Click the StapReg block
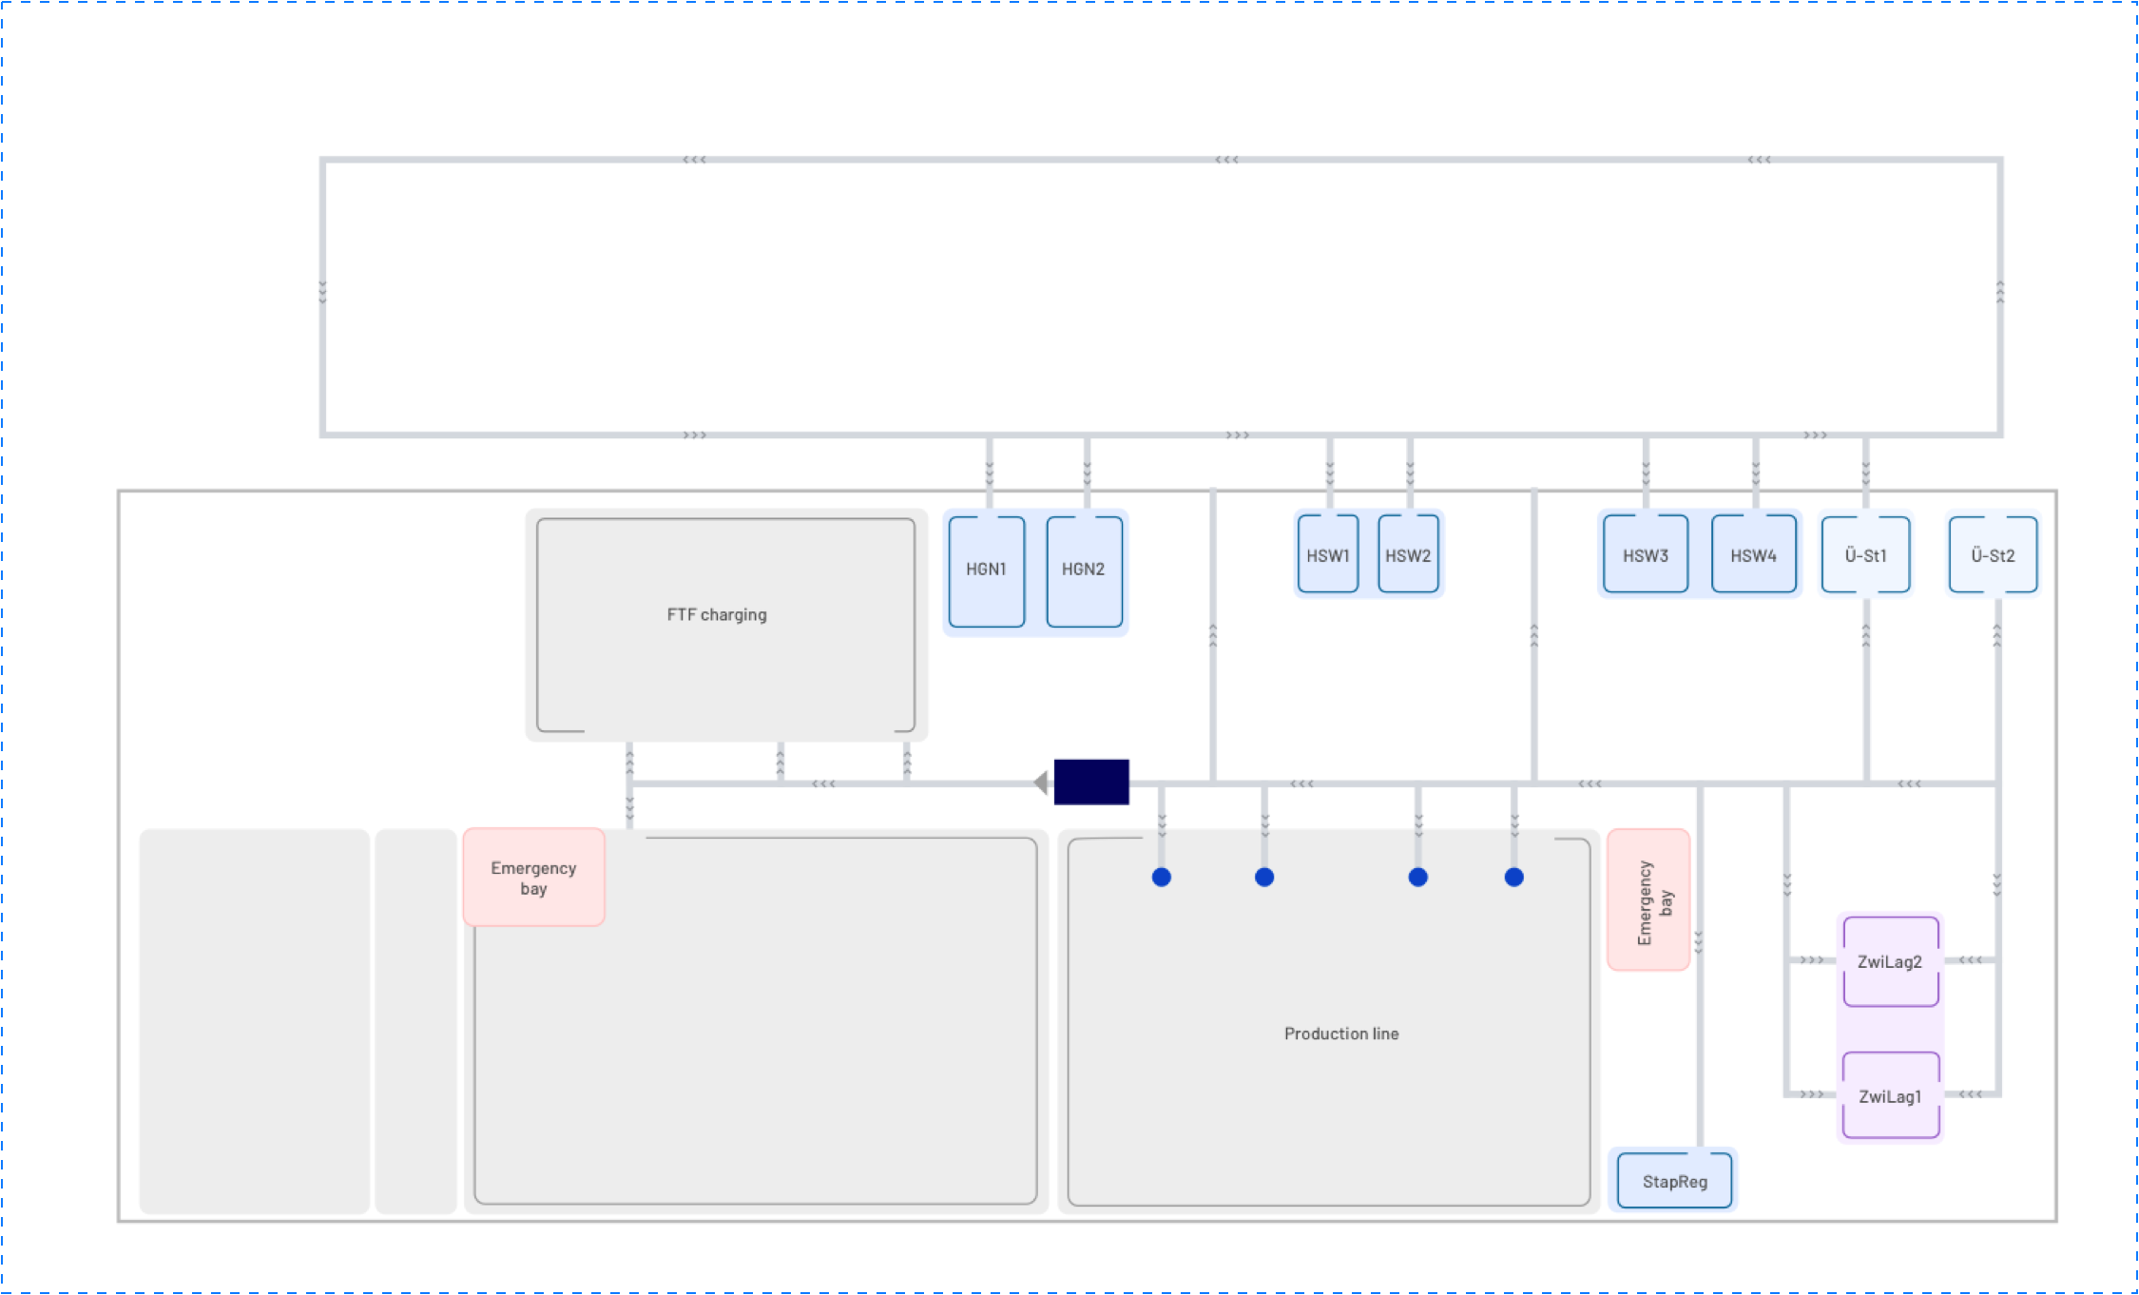 tap(1674, 1181)
